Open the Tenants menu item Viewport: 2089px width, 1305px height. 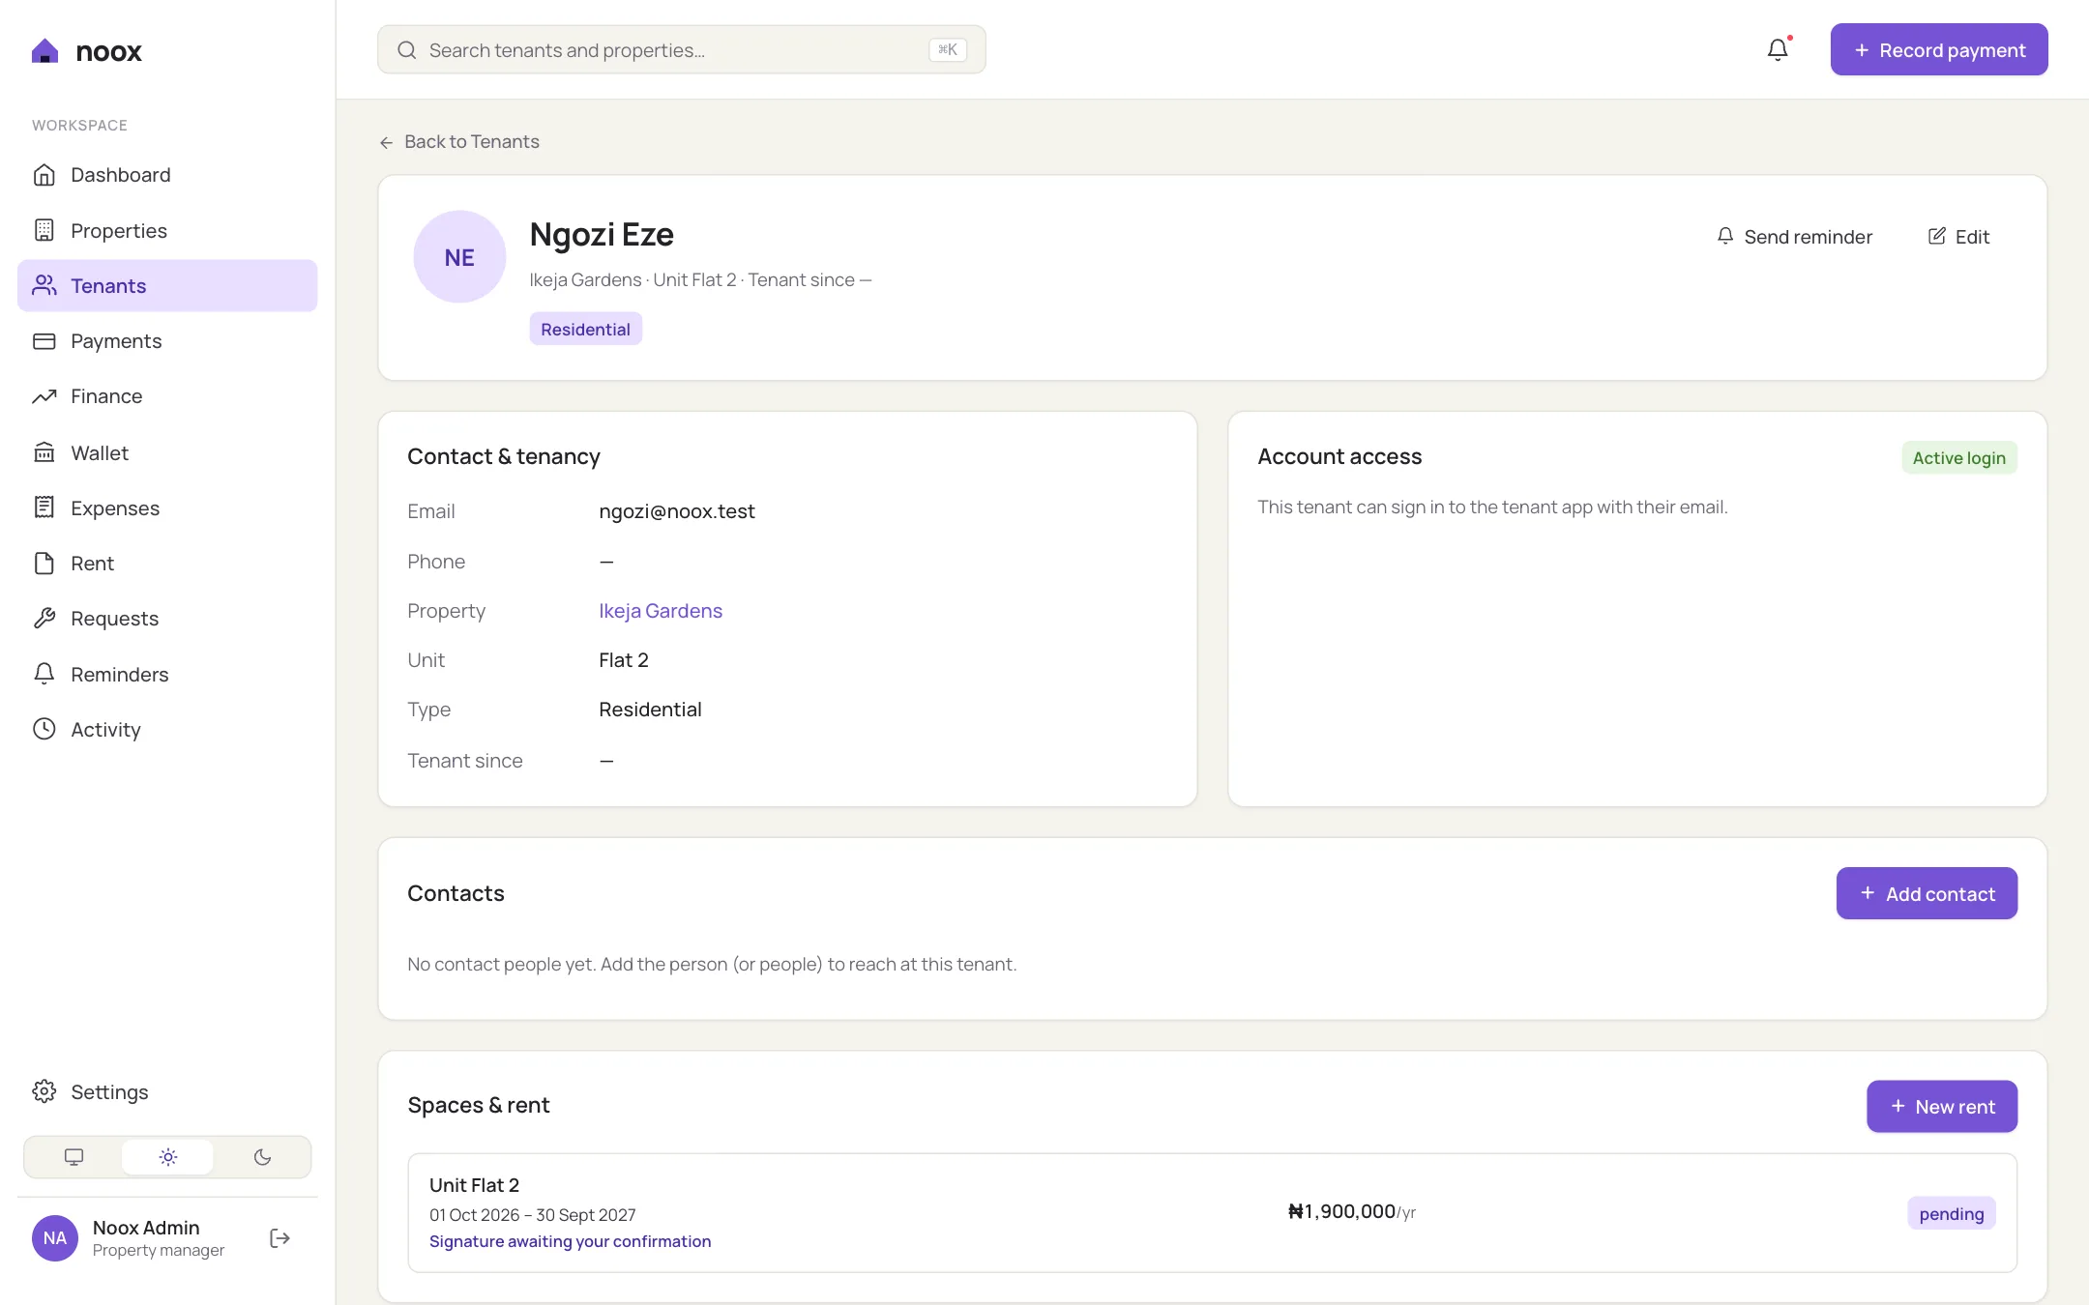[167, 285]
